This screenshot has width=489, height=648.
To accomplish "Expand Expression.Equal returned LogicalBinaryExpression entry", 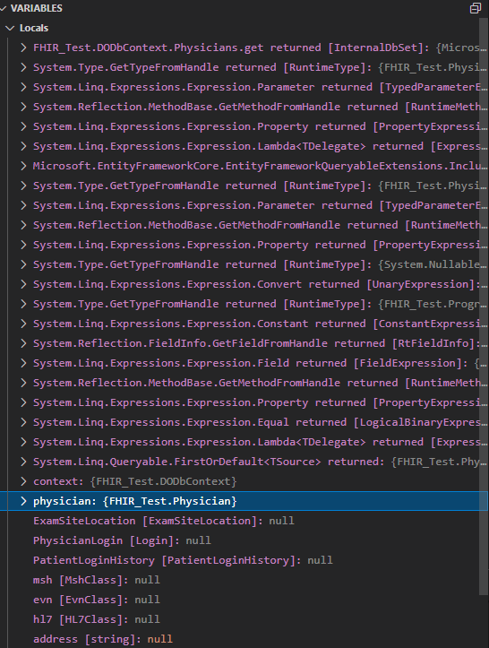I will tap(24, 422).
